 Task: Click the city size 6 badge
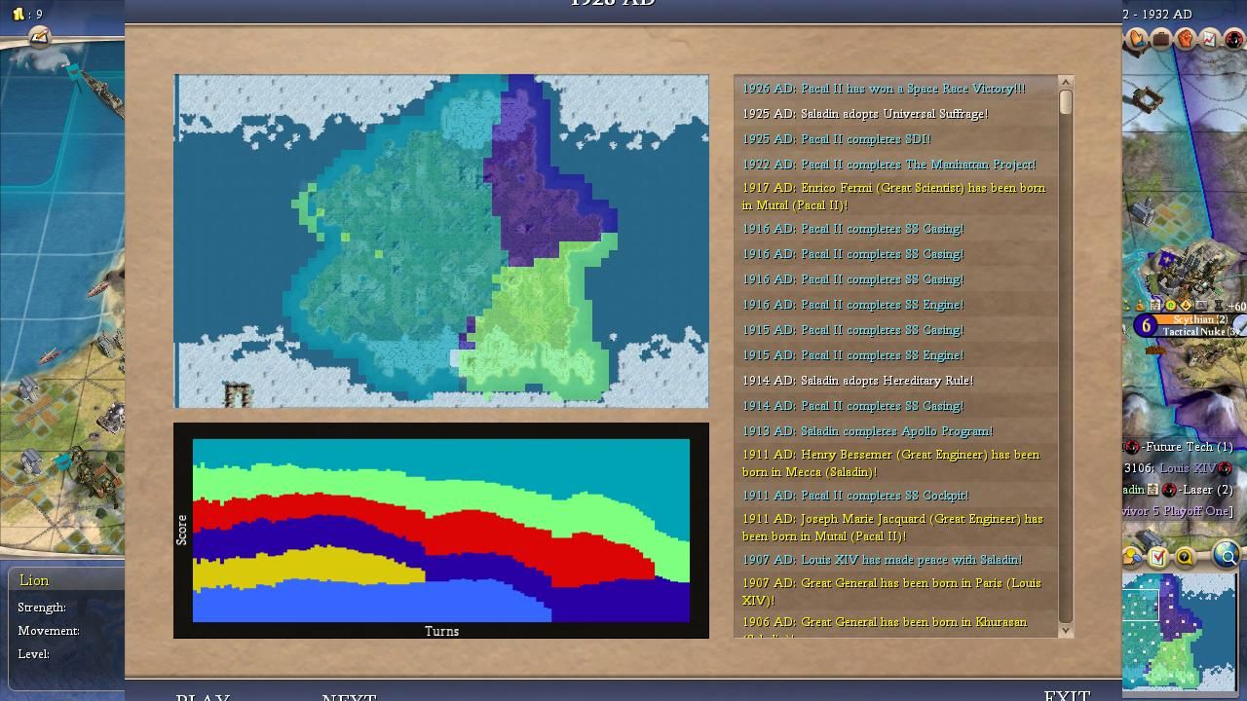pyautogui.click(x=1147, y=327)
